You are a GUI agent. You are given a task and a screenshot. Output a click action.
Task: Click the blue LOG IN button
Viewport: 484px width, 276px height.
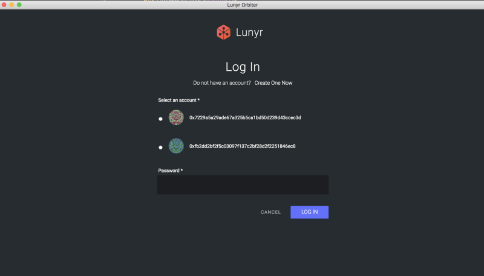coord(309,212)
